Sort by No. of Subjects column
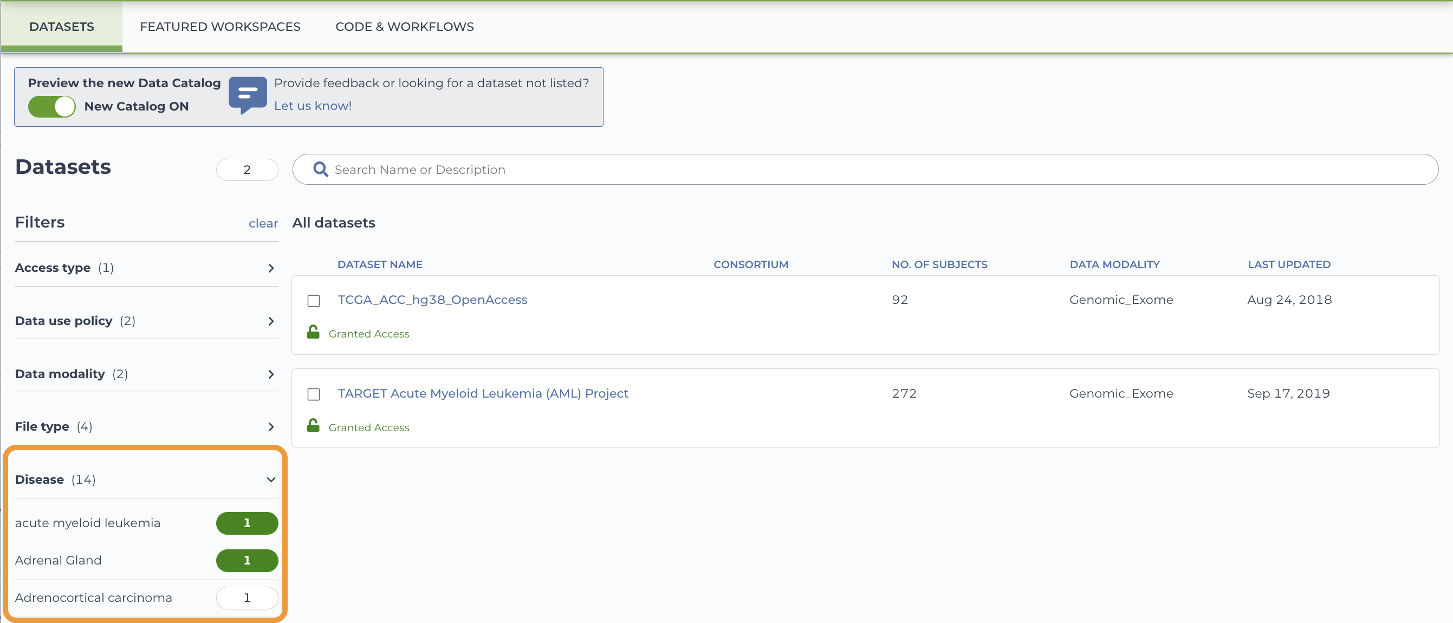The height and width of the screenshot is (623, 1453). 939,264
